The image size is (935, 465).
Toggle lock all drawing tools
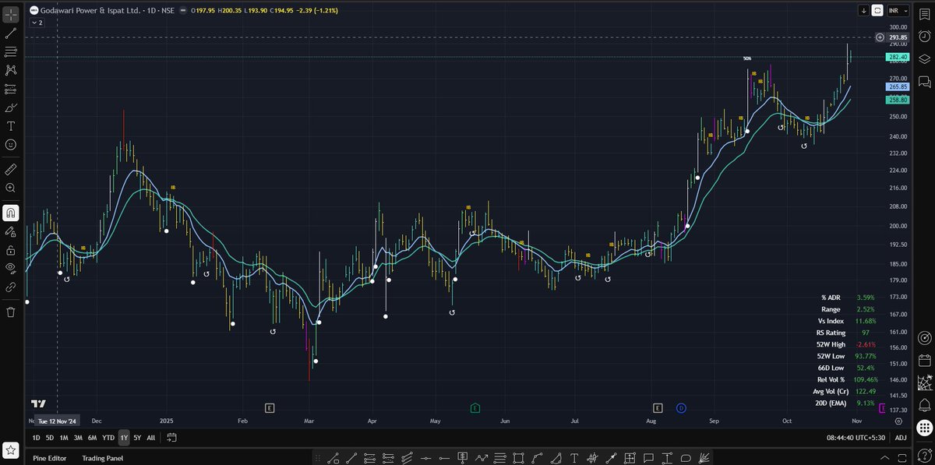coord(11,250)
